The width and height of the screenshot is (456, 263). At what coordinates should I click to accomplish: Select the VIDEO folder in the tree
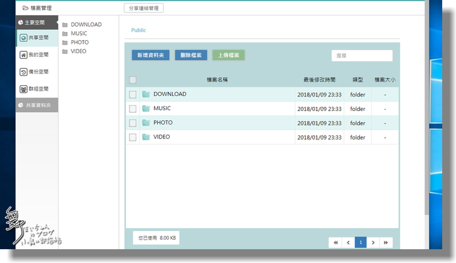[78, 51]
